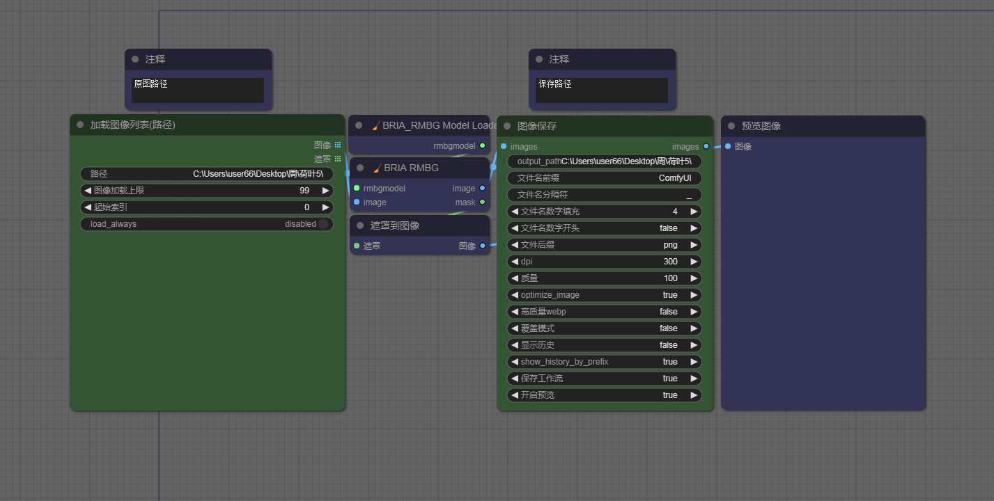Viewport: 994px width, 501px height.
Task: Collapse the 图像保存 node dot
Action: [507, 126]
